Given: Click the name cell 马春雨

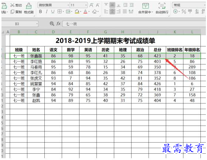Looking at the screenshot, I should 36,67.
